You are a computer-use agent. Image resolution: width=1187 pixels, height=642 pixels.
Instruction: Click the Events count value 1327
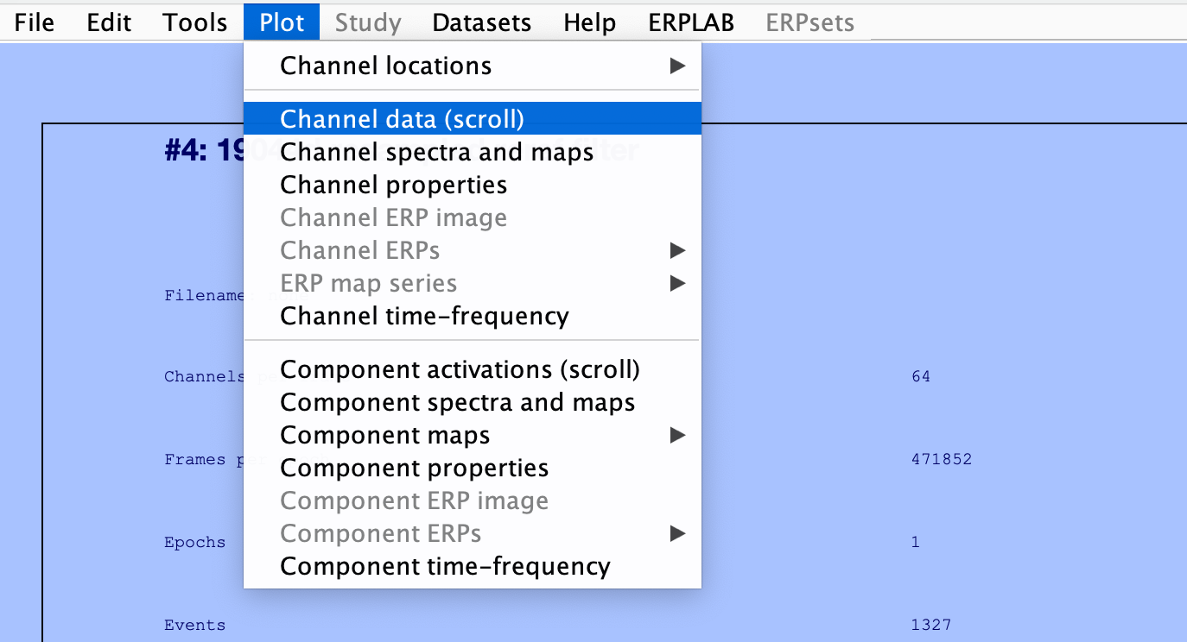coord(931,625)
